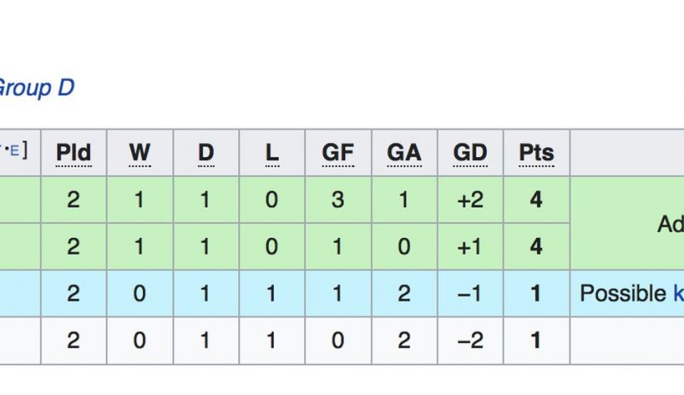Viewport: 684px width, 395px height.
Task: Select the first row's bold points value
Action: (x=536, y=200)
